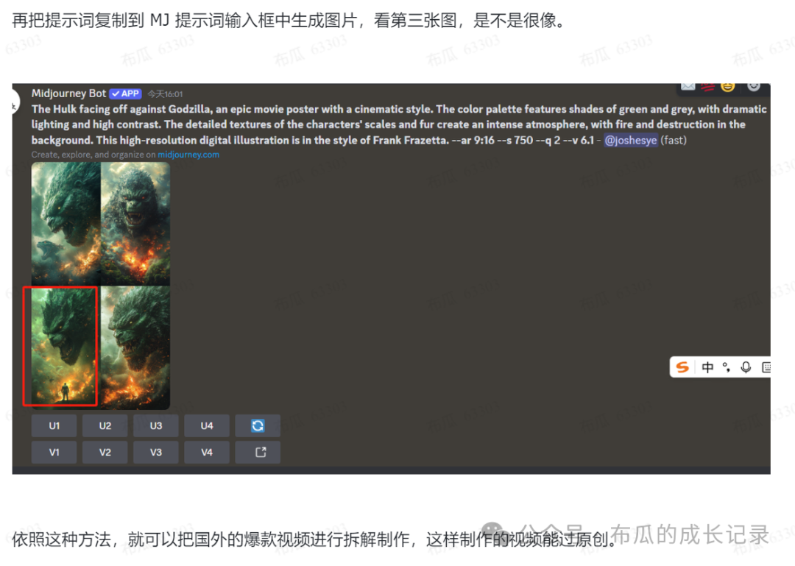Click the U4 upscale button
The height and width of the screenshot is (566, 795).
click(x=207, y=425)
